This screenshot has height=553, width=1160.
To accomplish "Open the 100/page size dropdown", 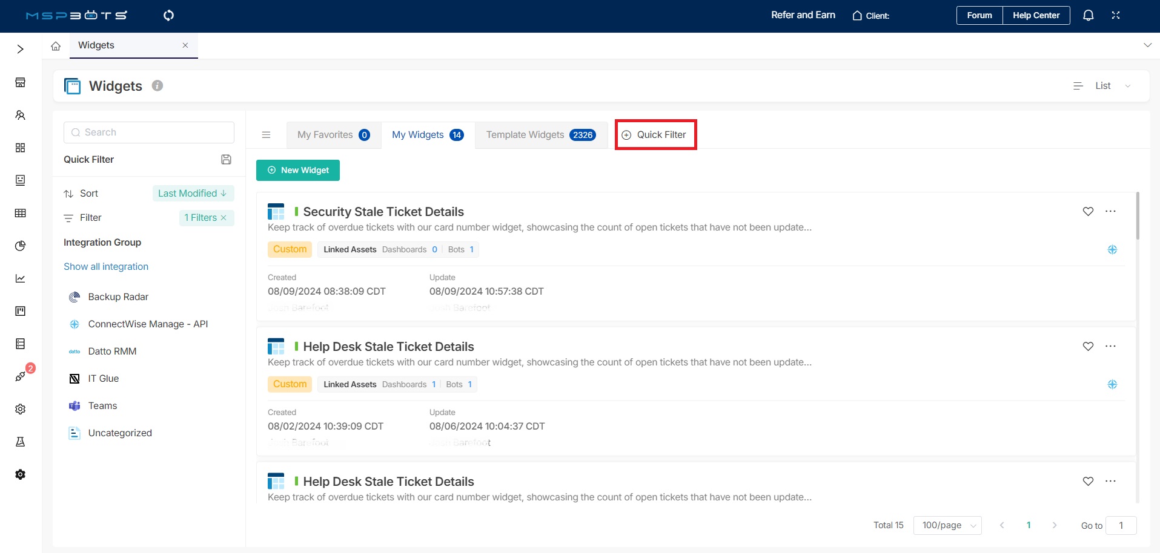I will pyautogui.click(x=947, y=525).
